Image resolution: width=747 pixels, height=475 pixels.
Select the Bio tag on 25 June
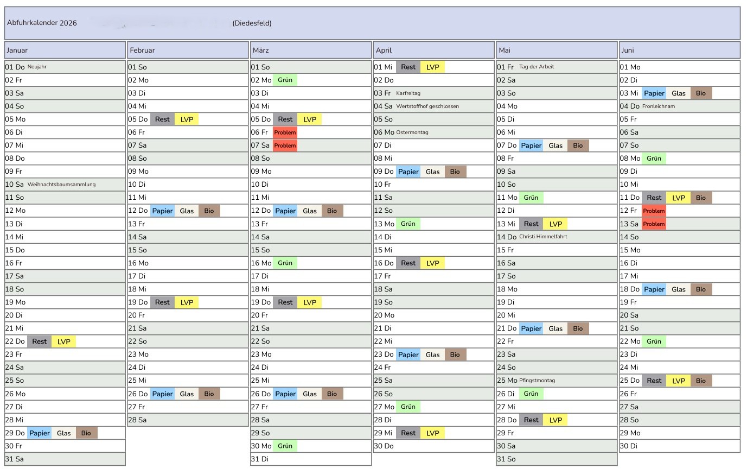(701, 381)
